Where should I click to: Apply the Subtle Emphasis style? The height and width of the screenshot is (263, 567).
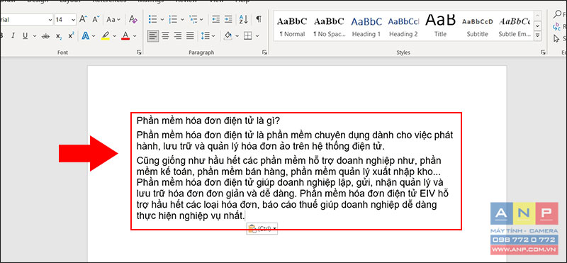(x=515, y=26)
